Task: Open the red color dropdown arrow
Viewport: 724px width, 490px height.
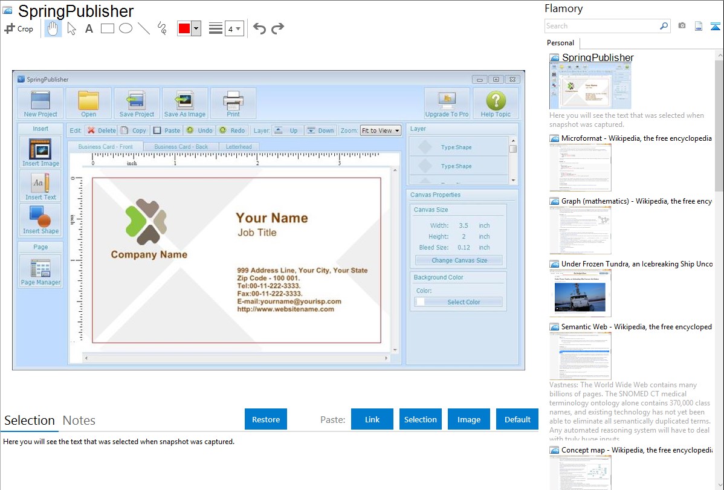Action: [x=196, y=28]
